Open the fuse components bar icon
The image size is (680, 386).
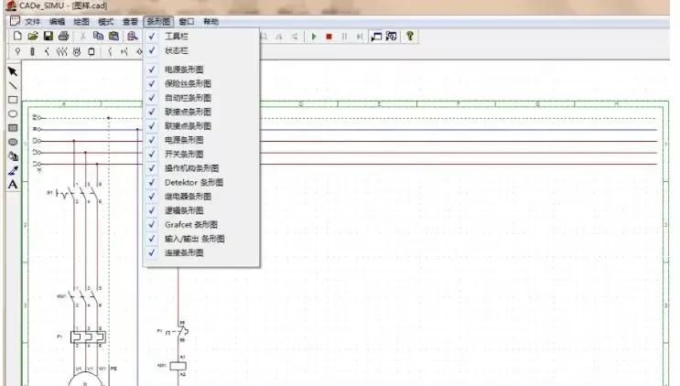coord(33,51)
